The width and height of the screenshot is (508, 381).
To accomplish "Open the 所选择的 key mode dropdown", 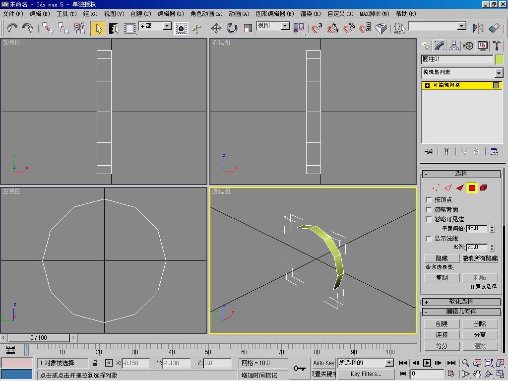I will 389,363.
